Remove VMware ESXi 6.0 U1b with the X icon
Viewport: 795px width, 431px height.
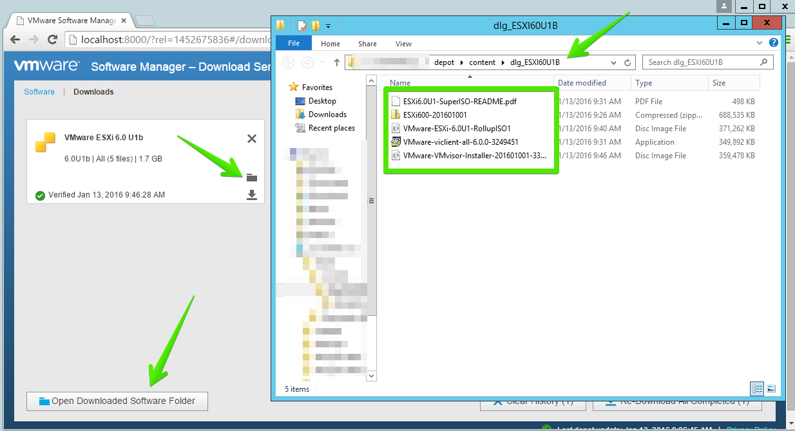coord(252,138)
